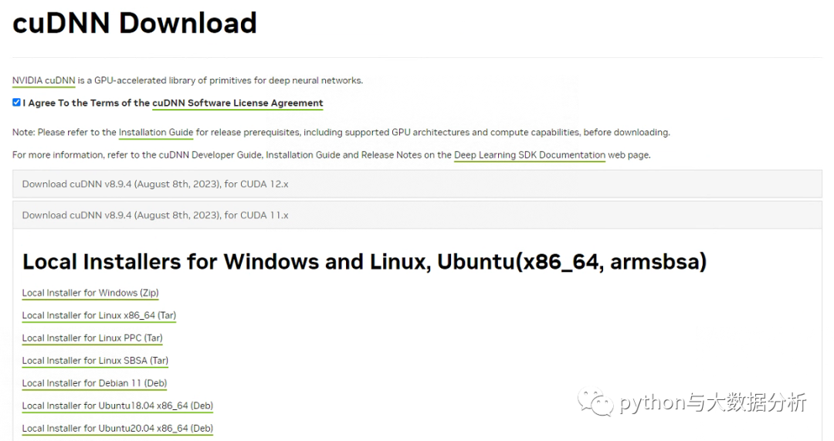Download Local Installer for Ubuntu18.04 x86_64 (Deb)

[x=117, y=405]
